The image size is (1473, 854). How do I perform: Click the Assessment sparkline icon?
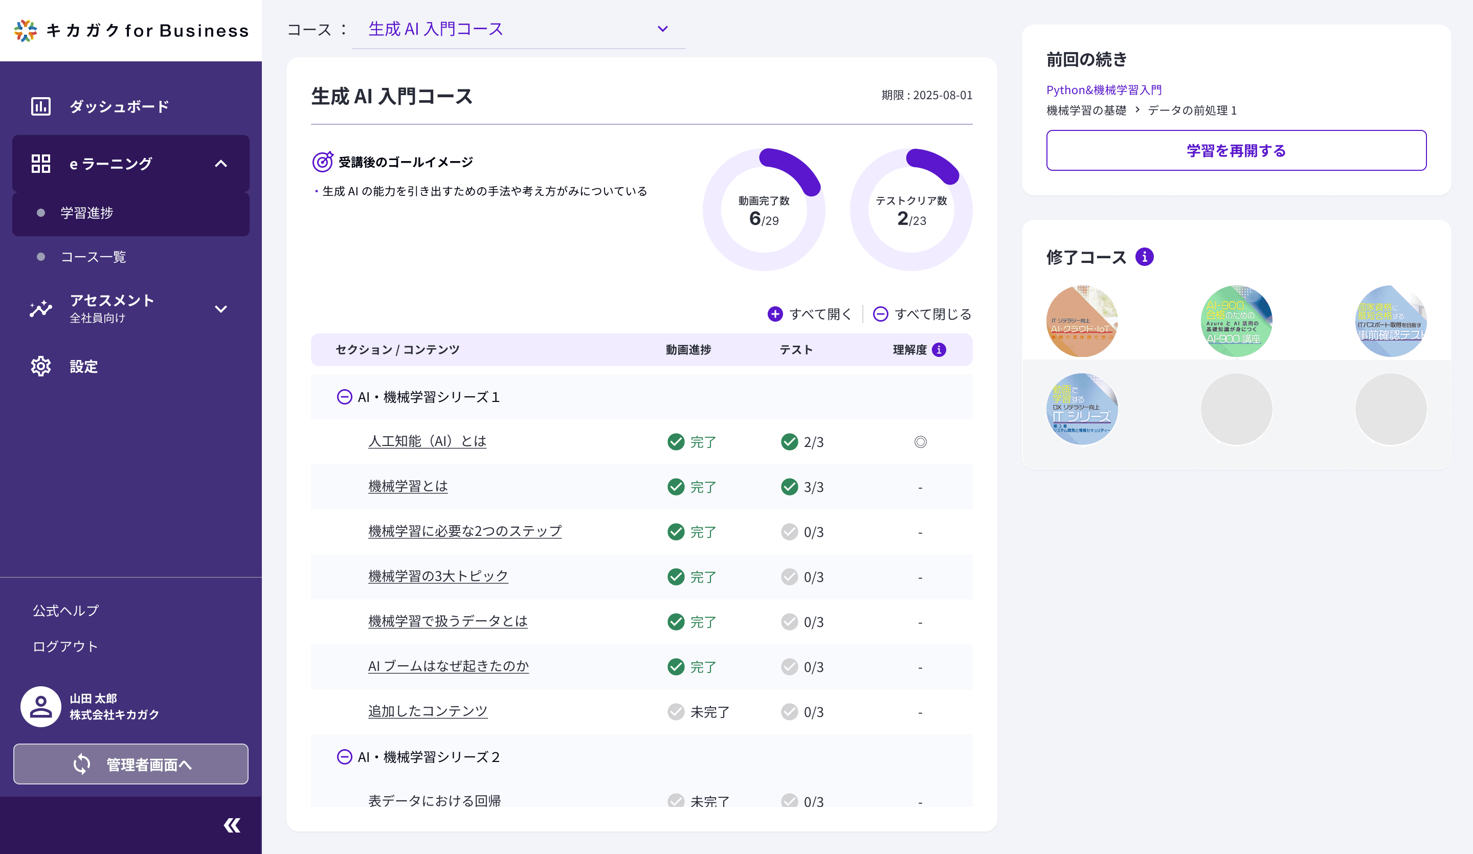tap(40, 308)
